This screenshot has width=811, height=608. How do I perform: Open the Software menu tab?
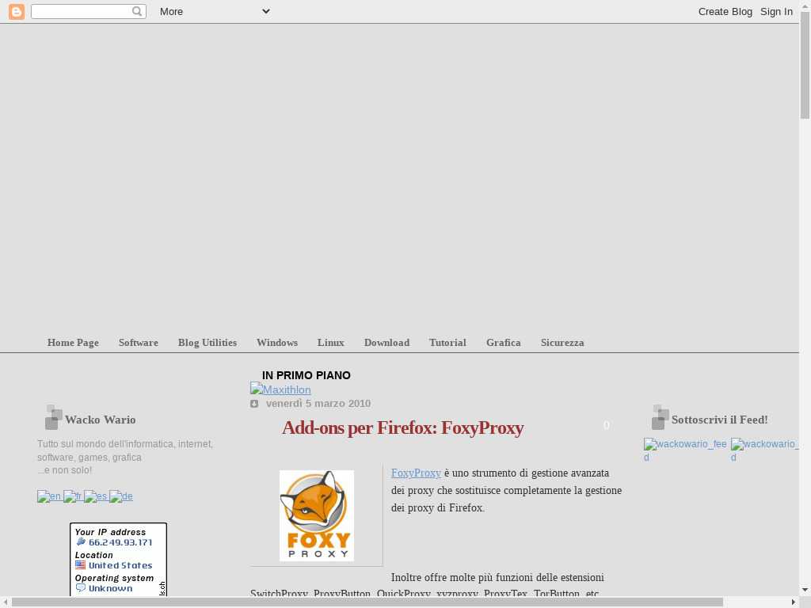coord(138,342)
